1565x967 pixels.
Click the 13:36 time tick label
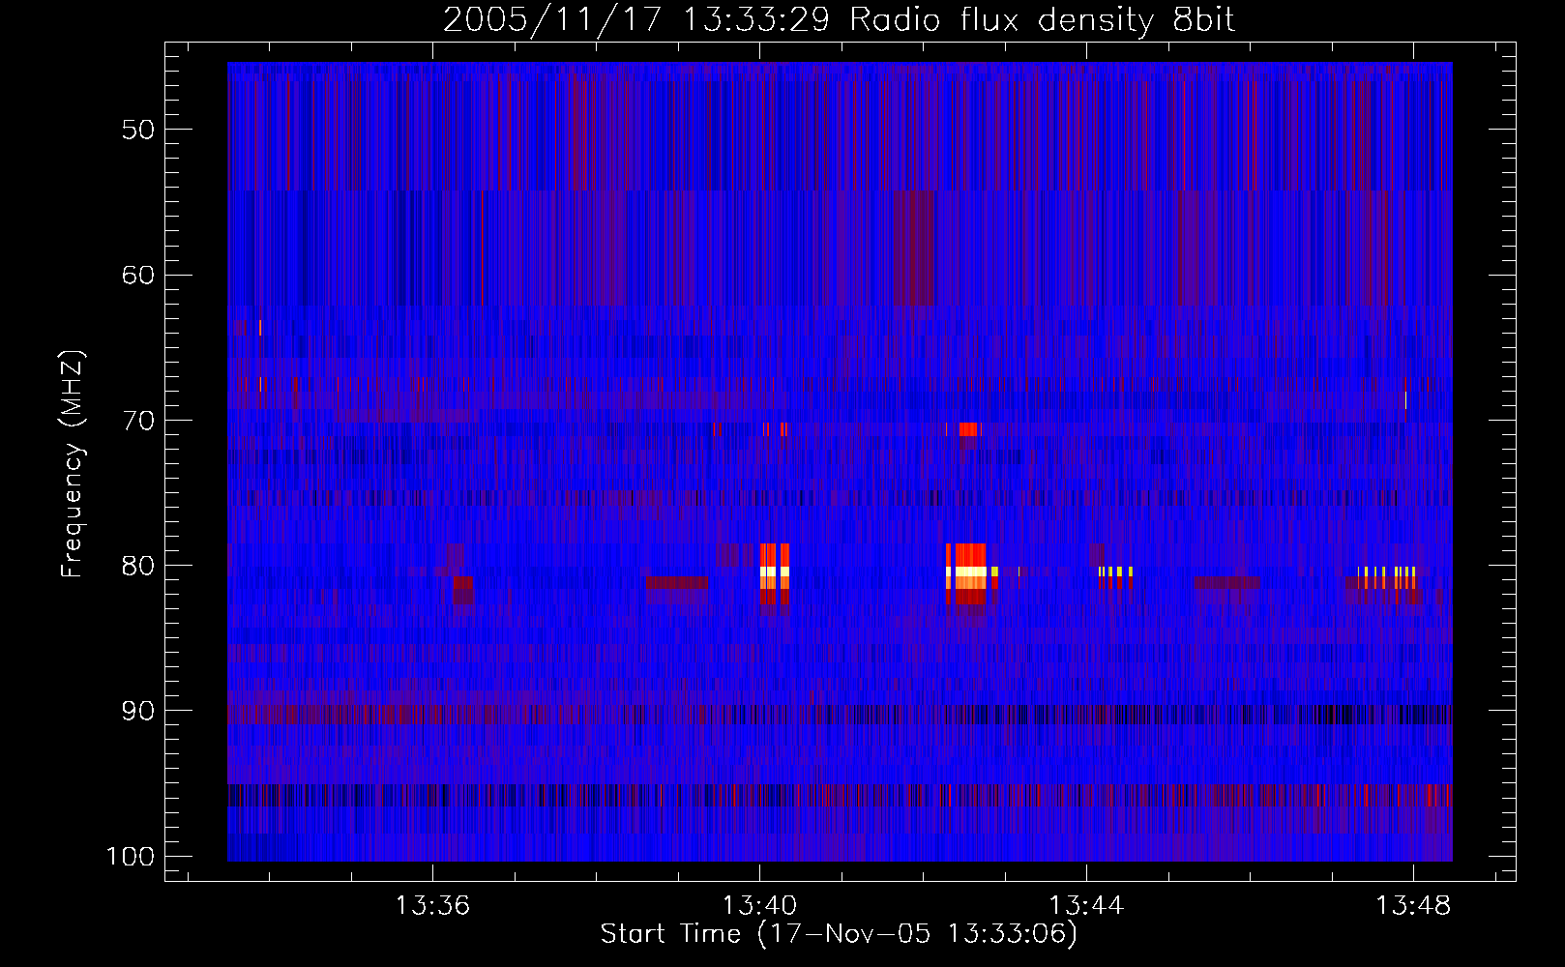tap(432, 906)
